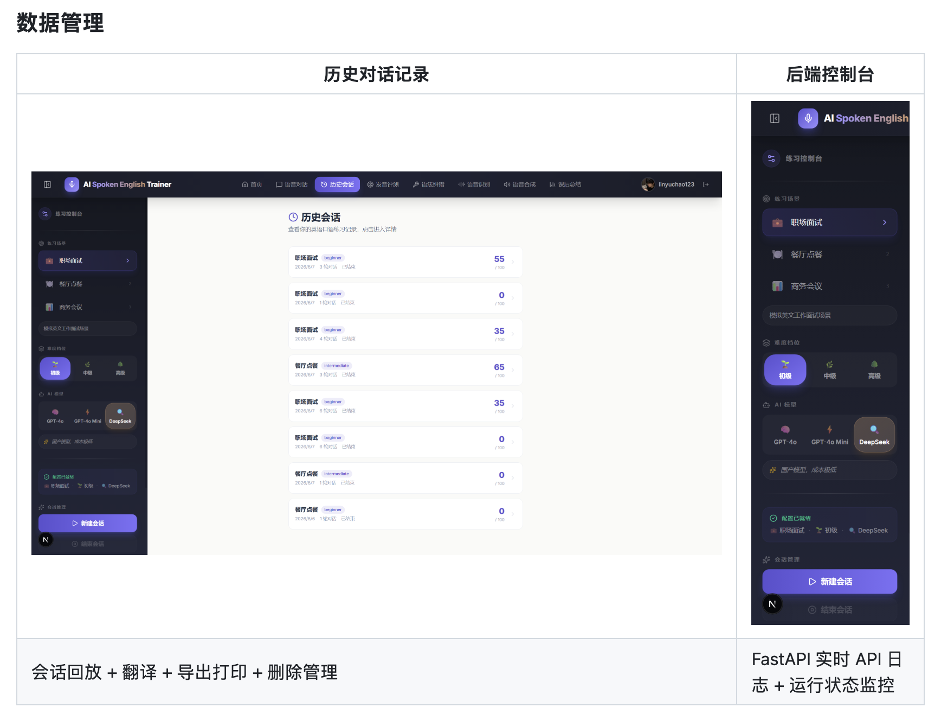This screenshot has width=928, height=714.
Task: Click 商务会议 chart icon in 后端控制台 screenshot
Action: click(777, 286)
